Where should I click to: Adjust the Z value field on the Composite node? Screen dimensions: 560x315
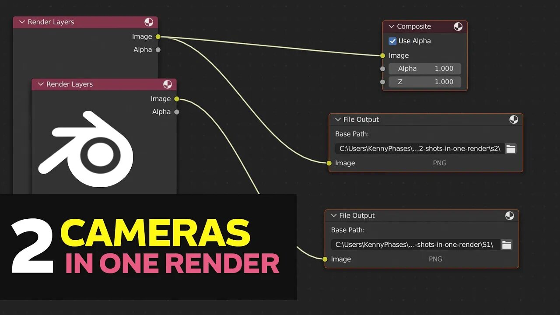(424, 82)
